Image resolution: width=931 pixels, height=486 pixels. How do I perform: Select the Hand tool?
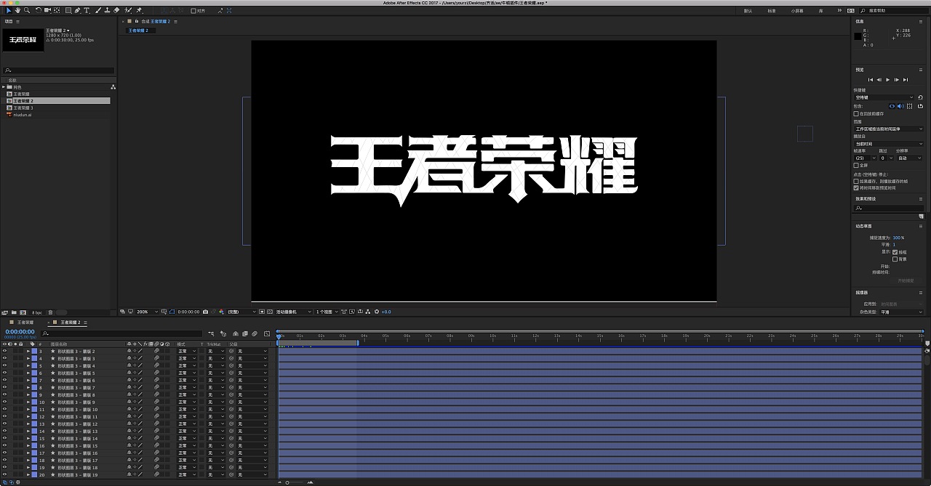coord(17,10)
